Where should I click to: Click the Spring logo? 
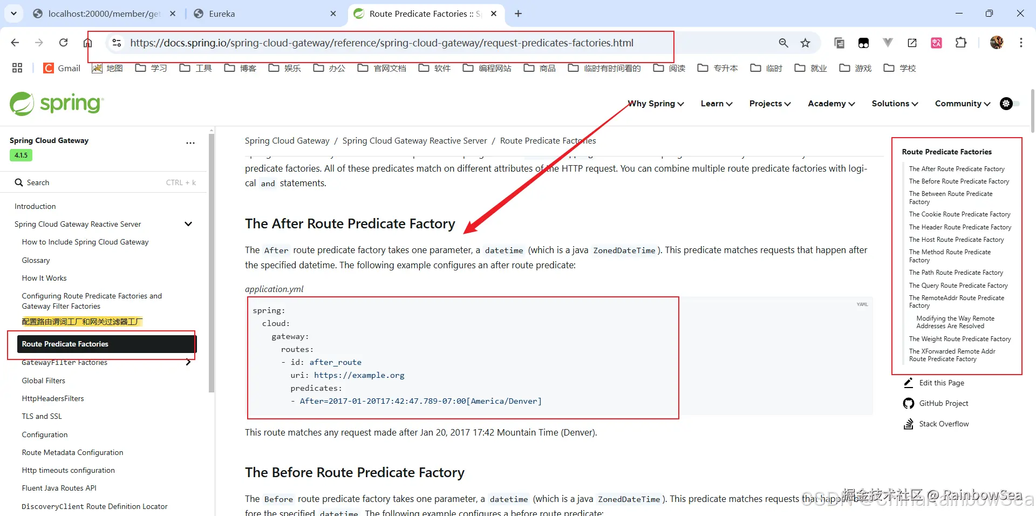(57, 104)
